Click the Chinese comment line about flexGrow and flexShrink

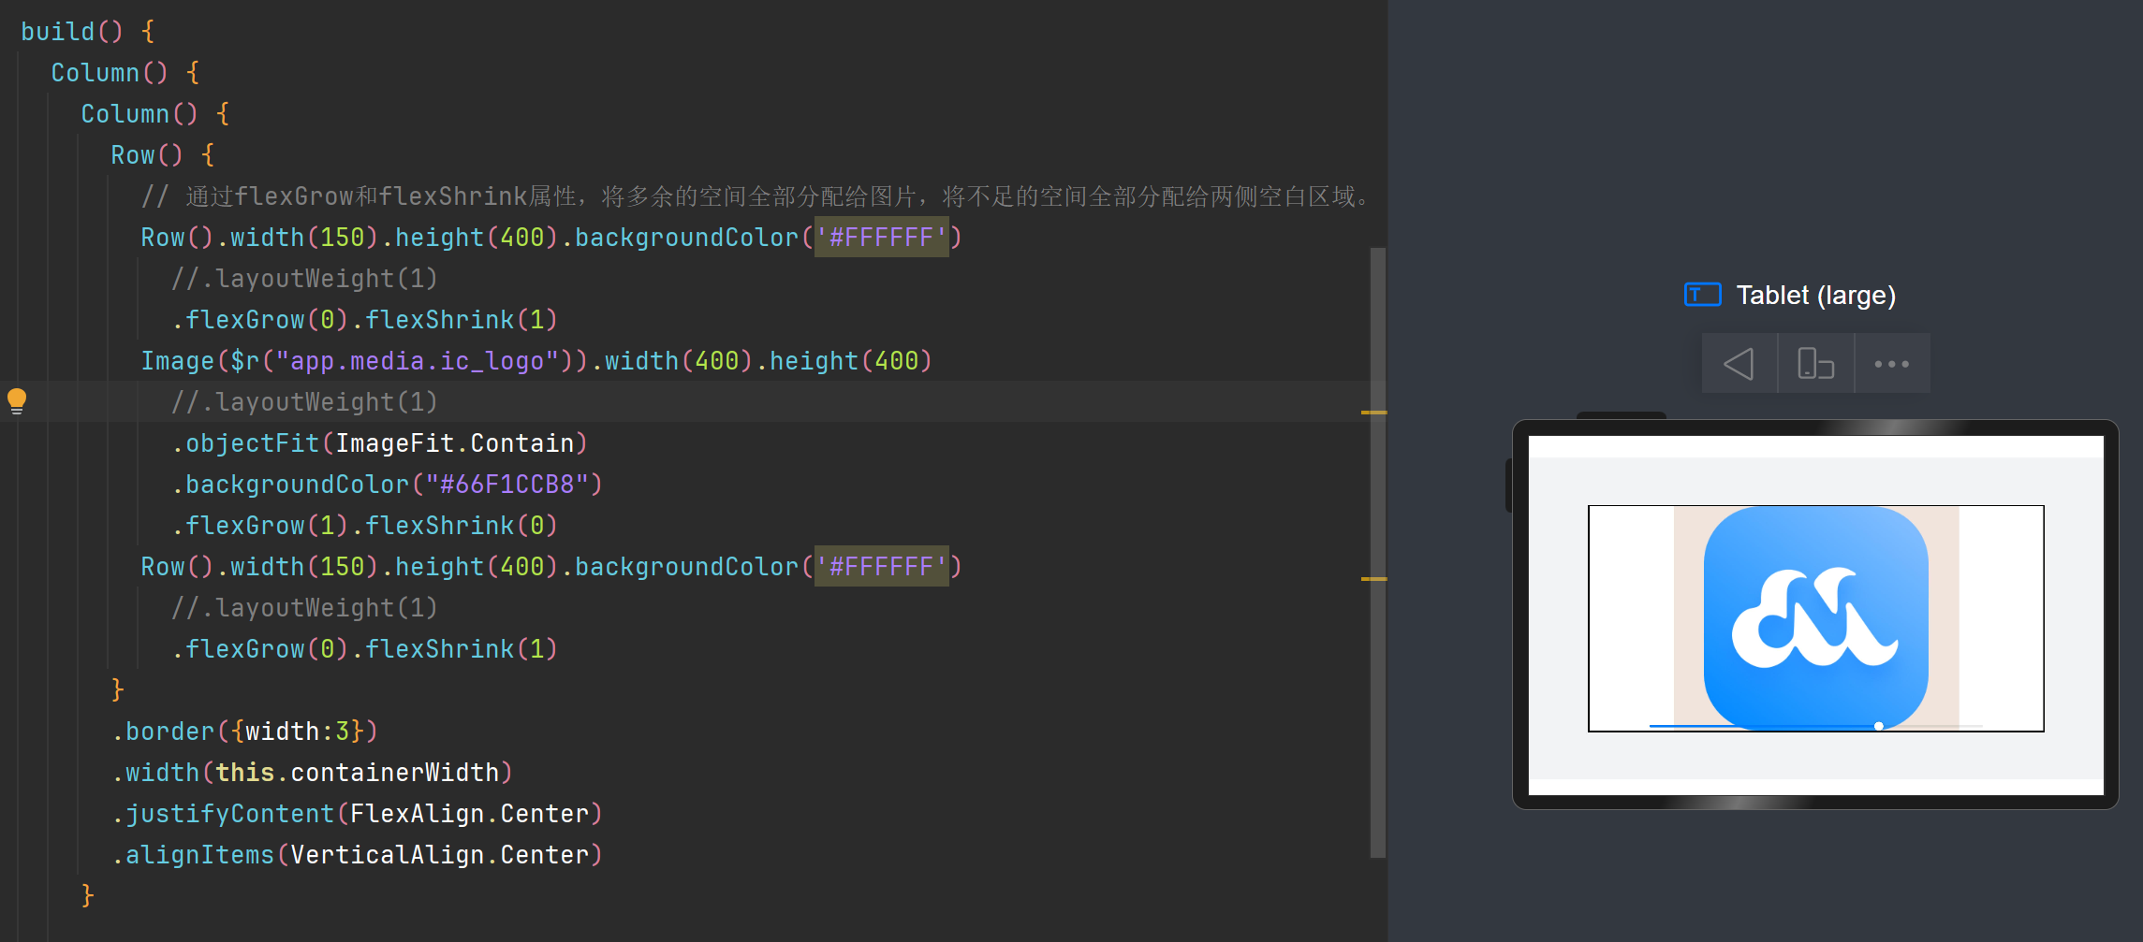click(756, 196)
